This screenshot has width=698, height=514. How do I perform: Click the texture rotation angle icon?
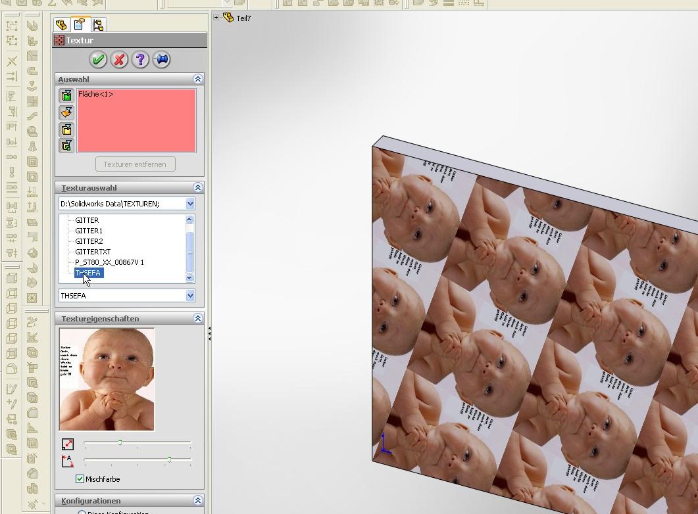click(68, 461)
